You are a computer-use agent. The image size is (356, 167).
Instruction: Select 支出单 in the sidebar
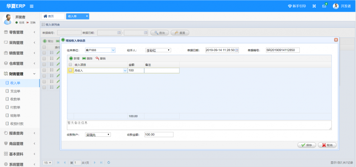(x=20, y=91)
